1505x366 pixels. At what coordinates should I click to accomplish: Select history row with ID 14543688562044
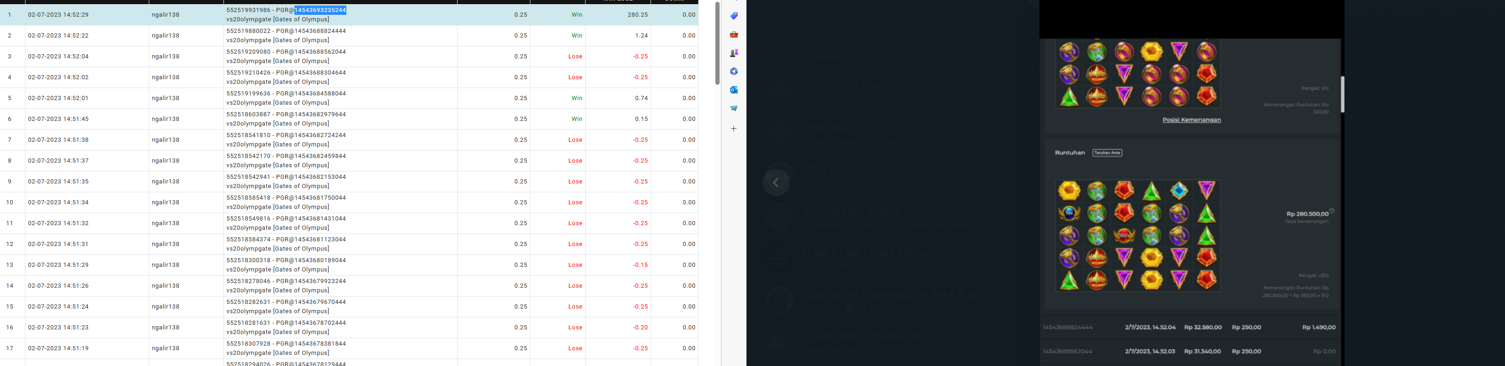[1190, 352]
